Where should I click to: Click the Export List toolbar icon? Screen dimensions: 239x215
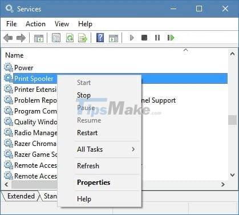[83, 38]
